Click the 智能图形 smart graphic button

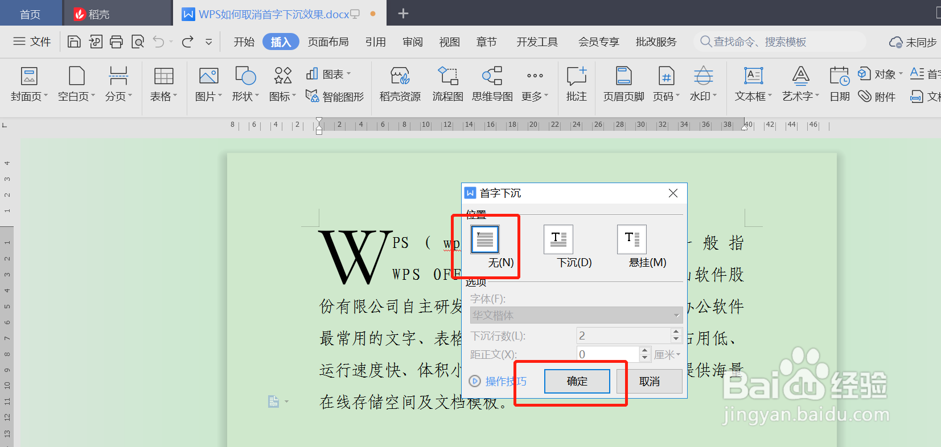(335, 96)
